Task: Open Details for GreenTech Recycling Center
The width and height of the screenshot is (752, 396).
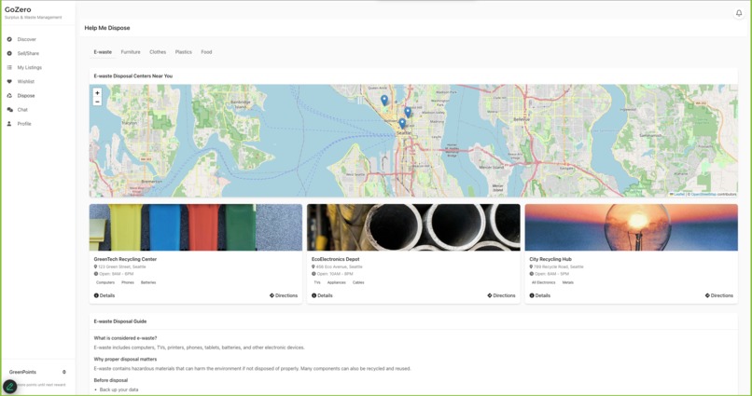Action: (104, 295)
